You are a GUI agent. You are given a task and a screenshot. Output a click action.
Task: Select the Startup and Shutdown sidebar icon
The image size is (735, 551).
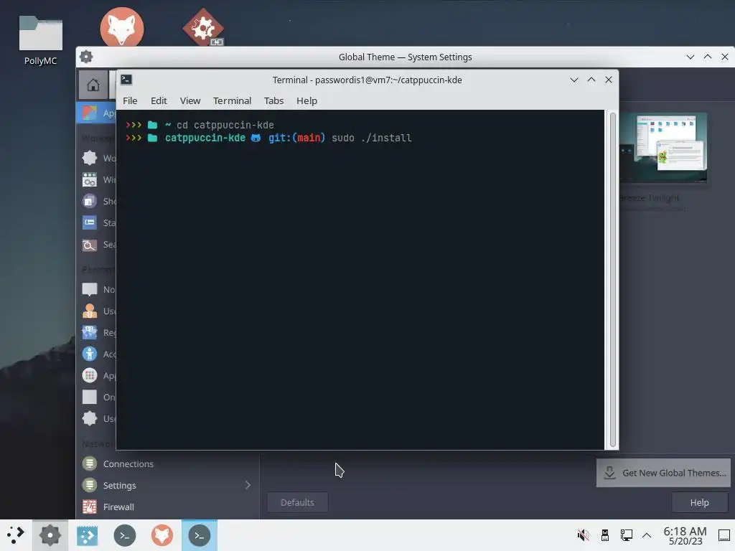(90, 222)
